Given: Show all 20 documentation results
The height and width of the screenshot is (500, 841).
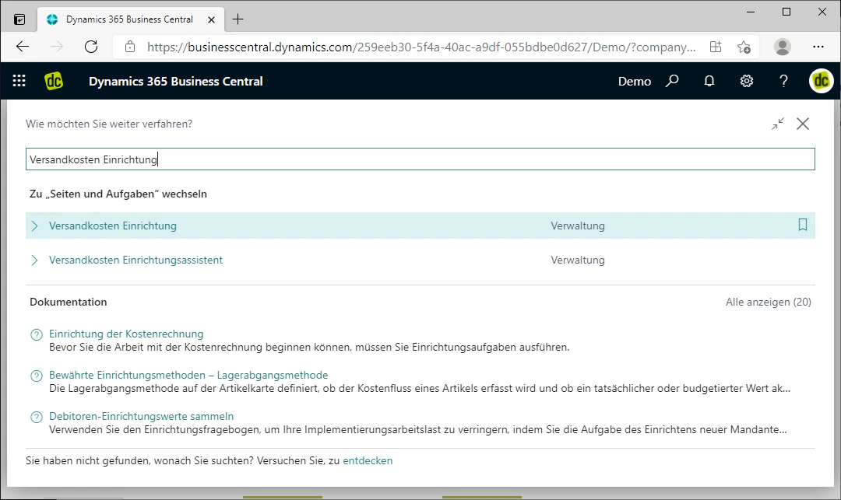Looking at the screenshot, I should (768, 302).
